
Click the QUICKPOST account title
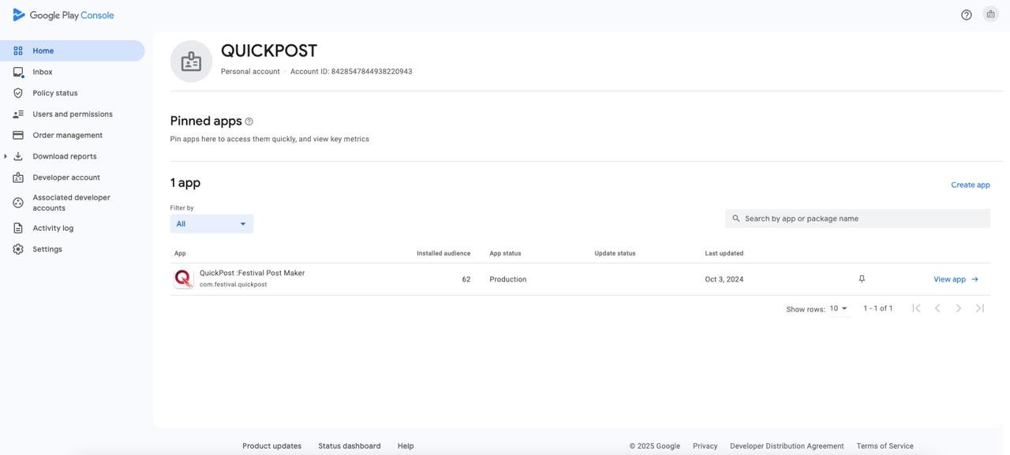click(269, 50)
